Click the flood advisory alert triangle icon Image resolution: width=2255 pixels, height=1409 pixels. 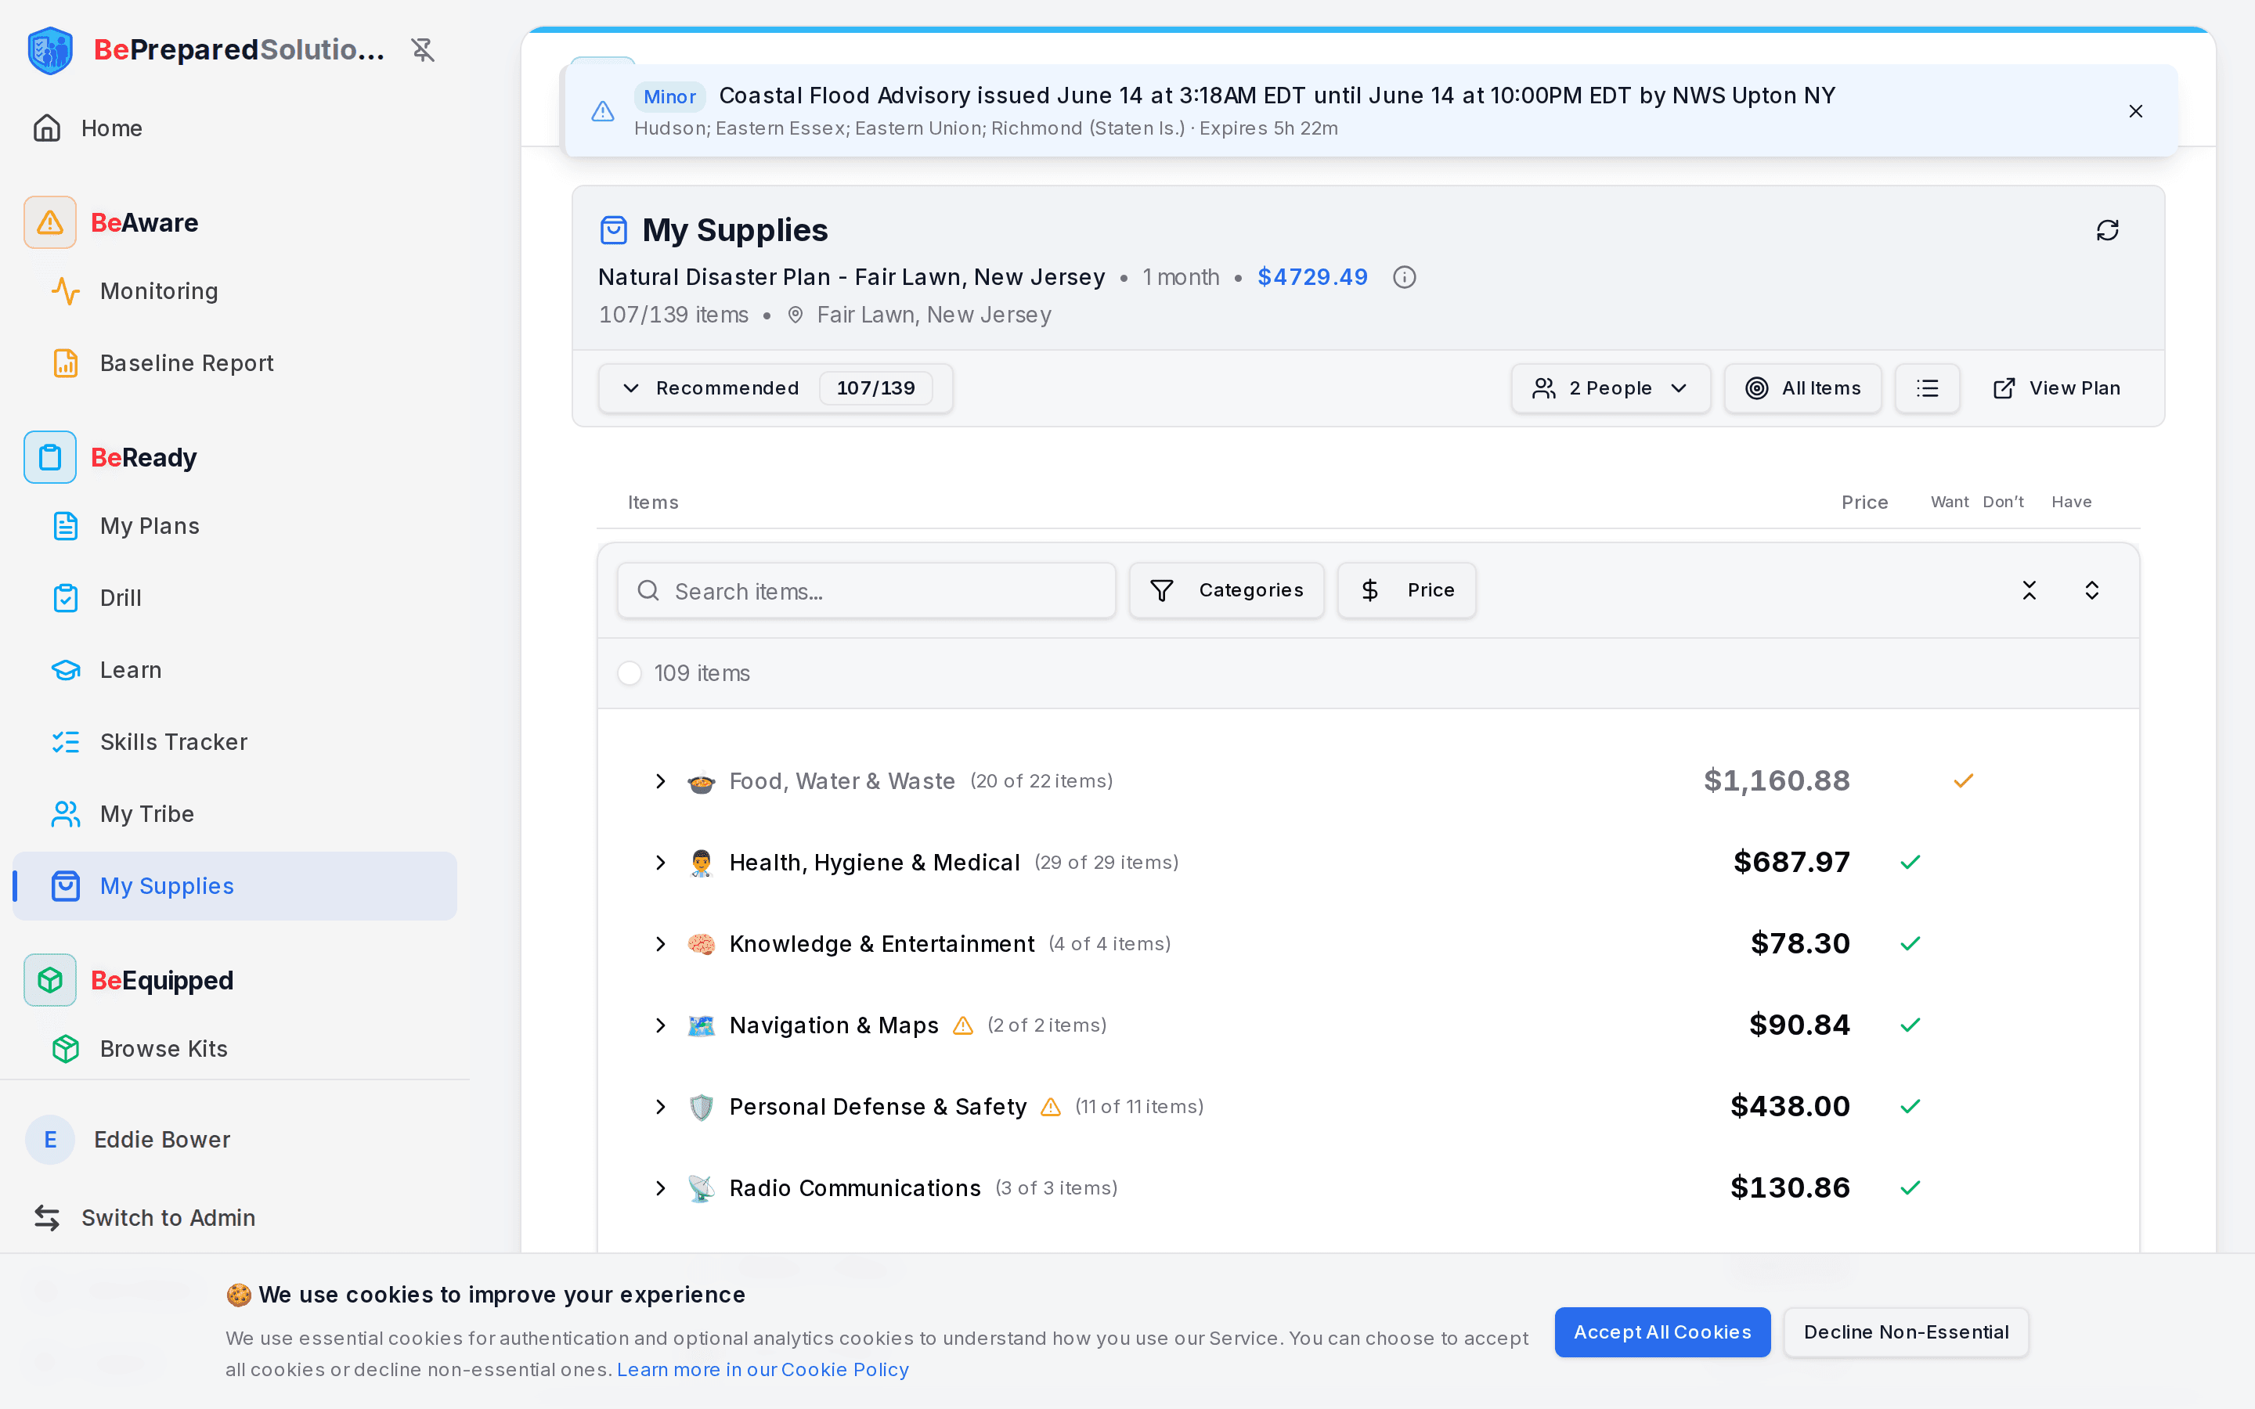pos(603,111)
